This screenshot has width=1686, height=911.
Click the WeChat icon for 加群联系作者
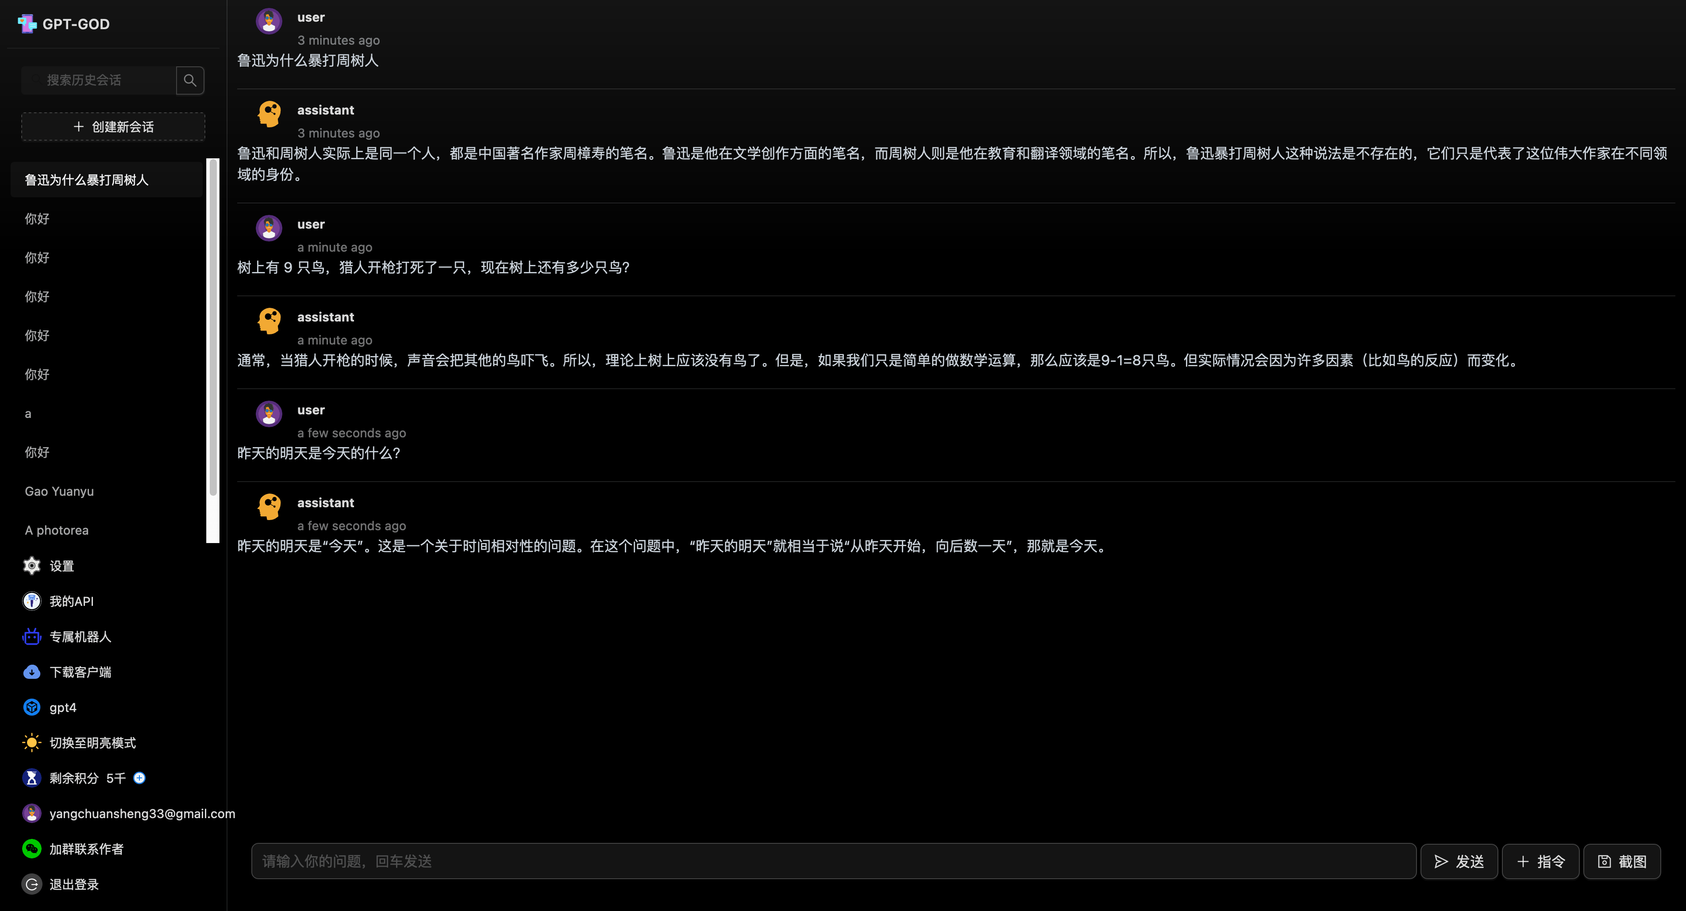(x=31, y=848)
